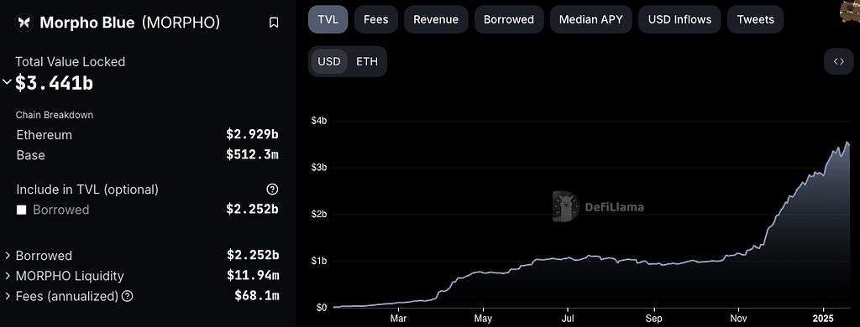Switch to the Fees chart tab
The height and width of the screenshot is (327, 860).
[x=375, y=20]
